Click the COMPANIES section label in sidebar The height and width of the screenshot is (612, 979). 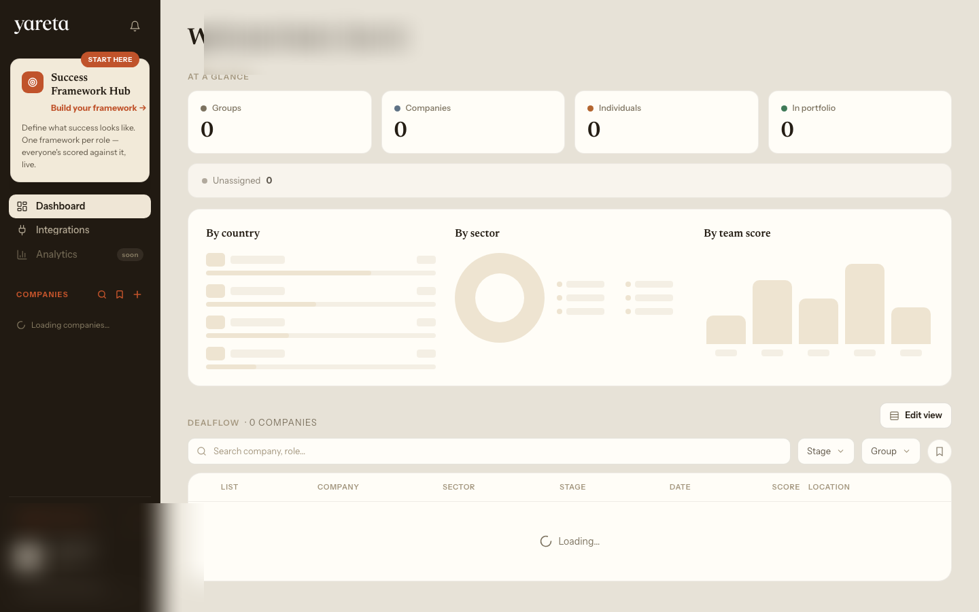pyautogui.click(x=42, y=294)
